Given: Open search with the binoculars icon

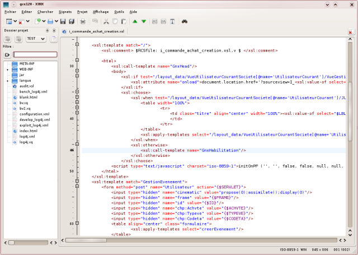Looking at the screenshot, I should [x=185, y=21].
